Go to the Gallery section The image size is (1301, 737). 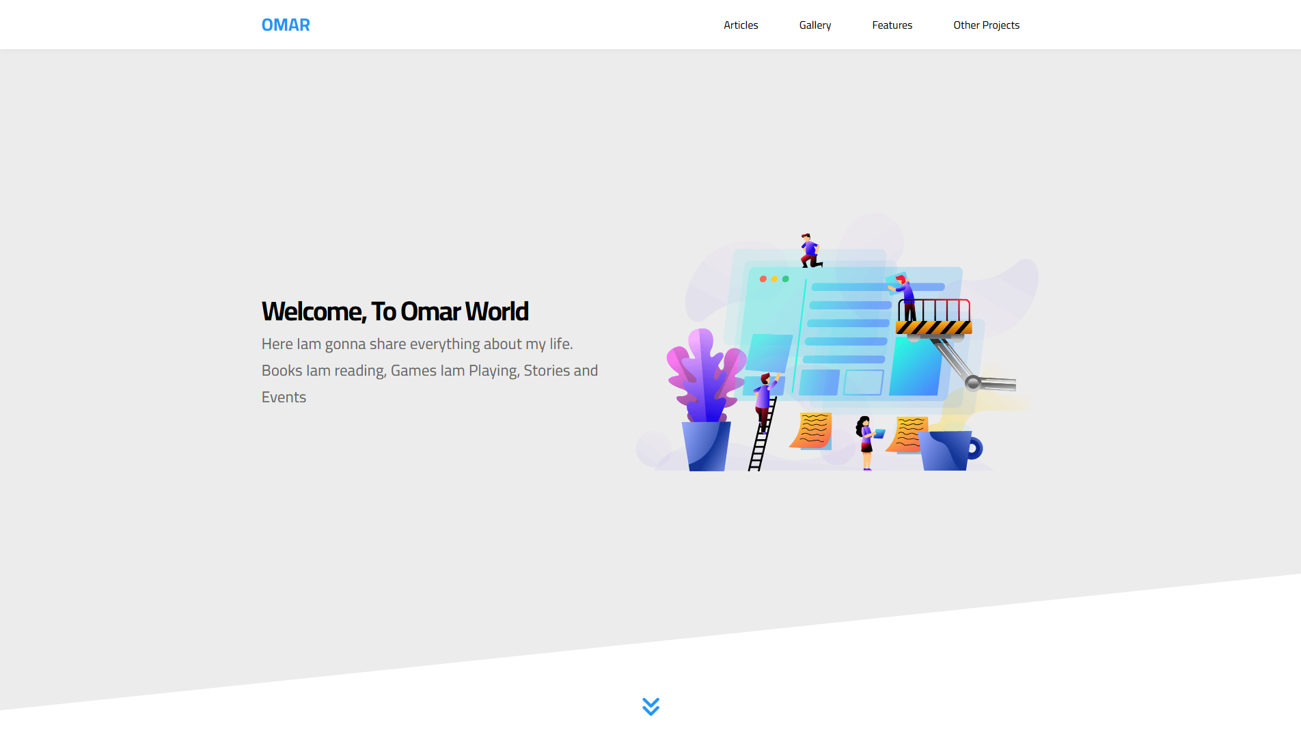(814, 25)
